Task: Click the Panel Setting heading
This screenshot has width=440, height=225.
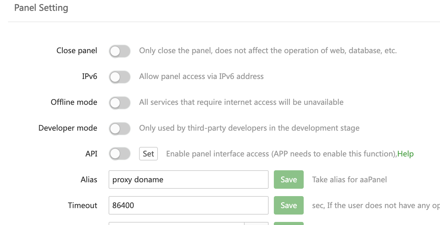Action: (x=41, y=8)
